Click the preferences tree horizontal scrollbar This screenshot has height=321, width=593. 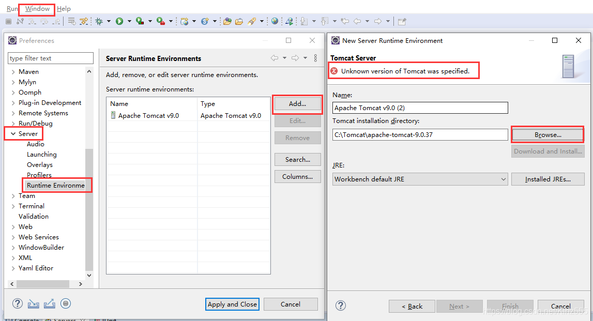(43, 284)
